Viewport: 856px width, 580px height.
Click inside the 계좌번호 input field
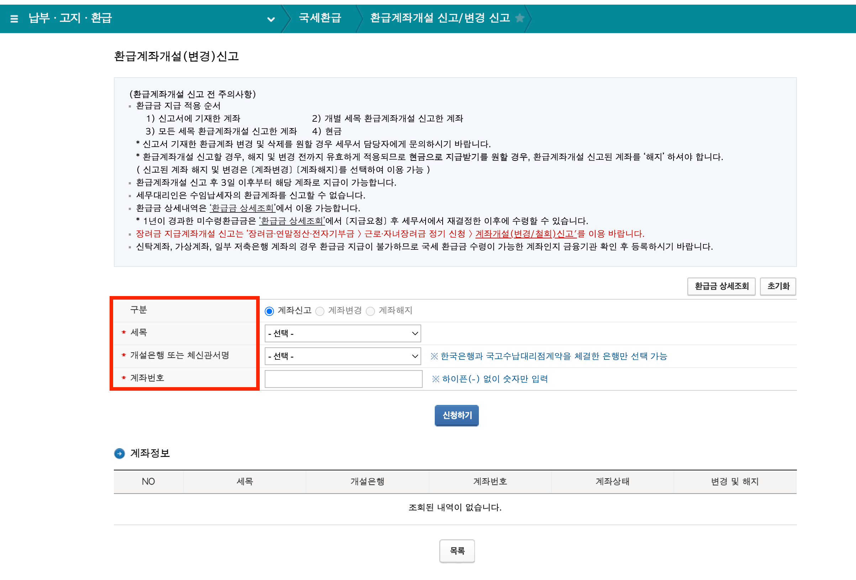pos(343,379)
